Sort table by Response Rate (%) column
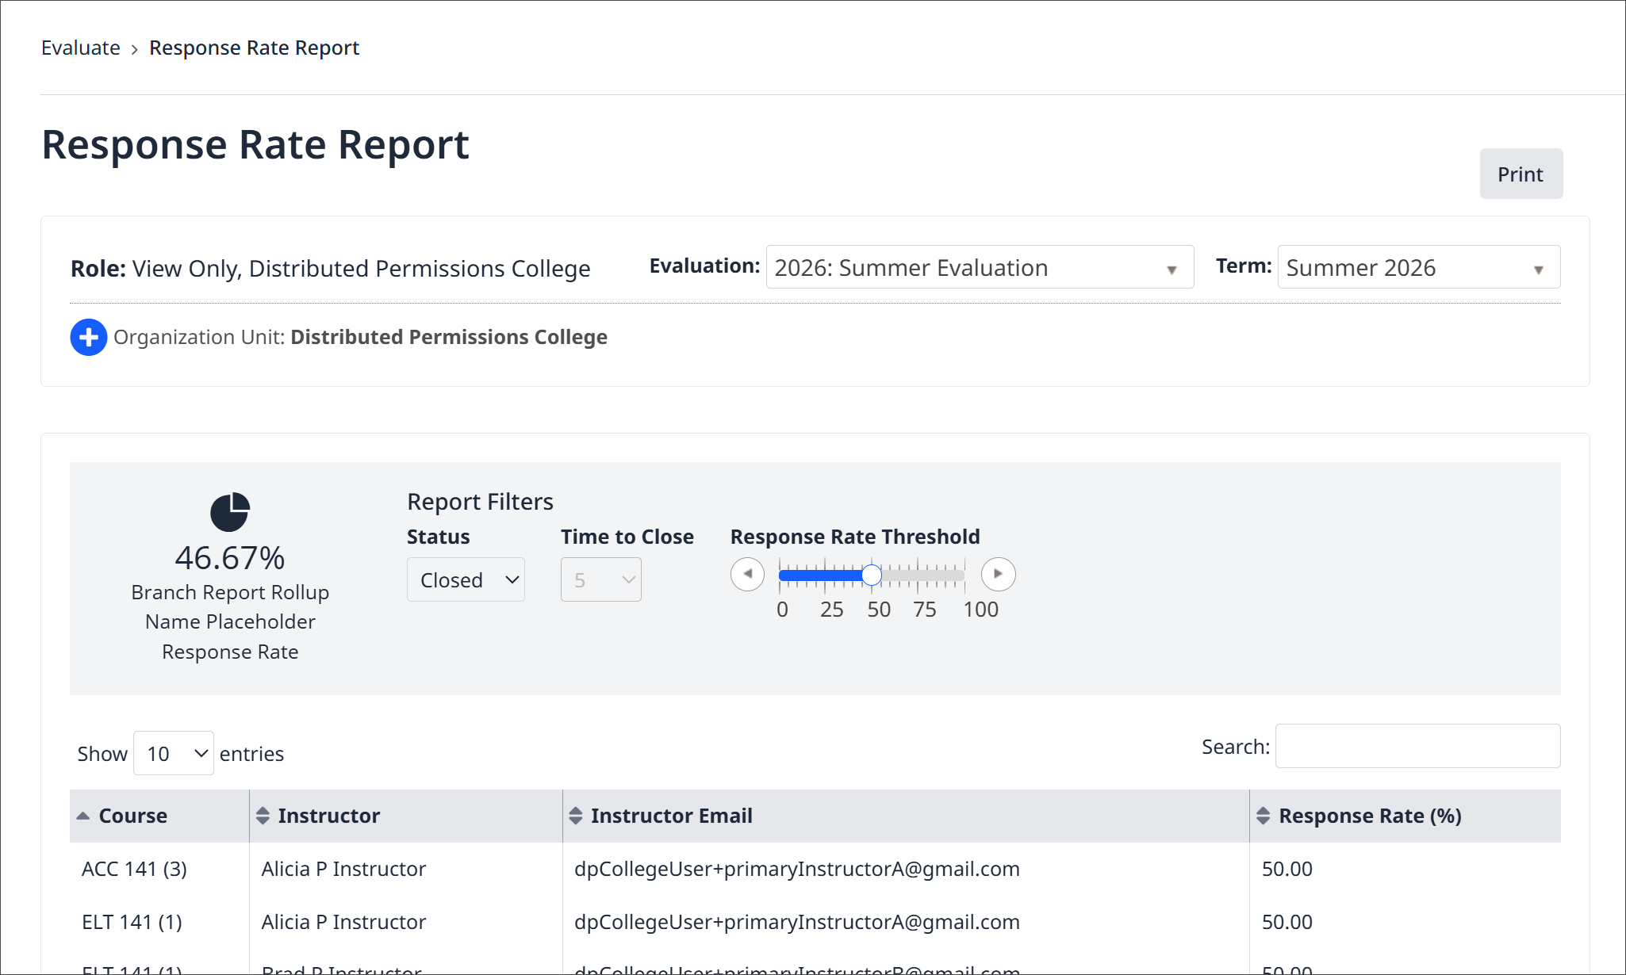The width and height of the screenshot is (1626, 975). click(x=1405, y=816)
